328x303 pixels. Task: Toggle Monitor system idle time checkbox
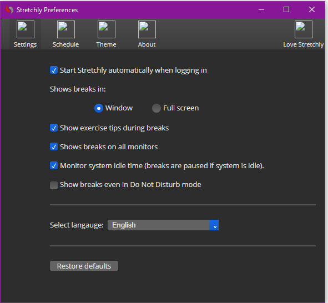pyautogui.click(x=54, y=165)
